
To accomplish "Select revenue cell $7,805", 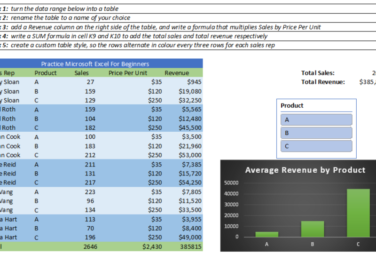I will click(192, 192).
